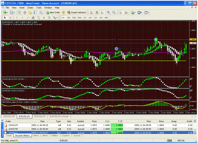Open the Alerts terminal tab
The image size is (198, 143).
[45, 135]
